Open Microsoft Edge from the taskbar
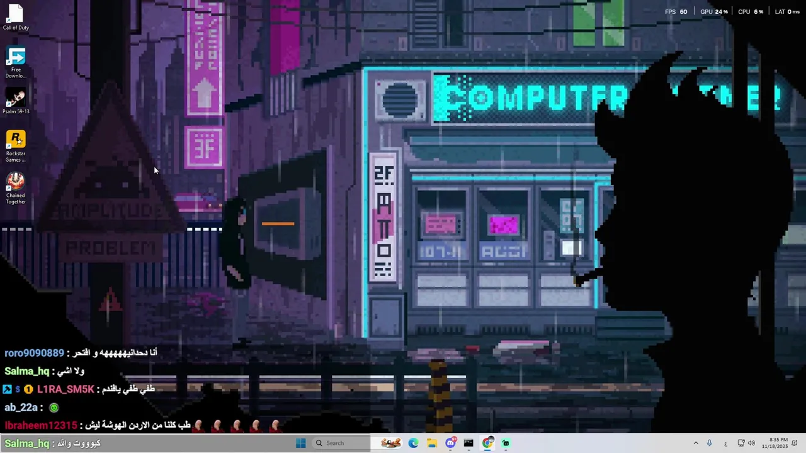This screenshot has width=806, height=453. (413, 443)
